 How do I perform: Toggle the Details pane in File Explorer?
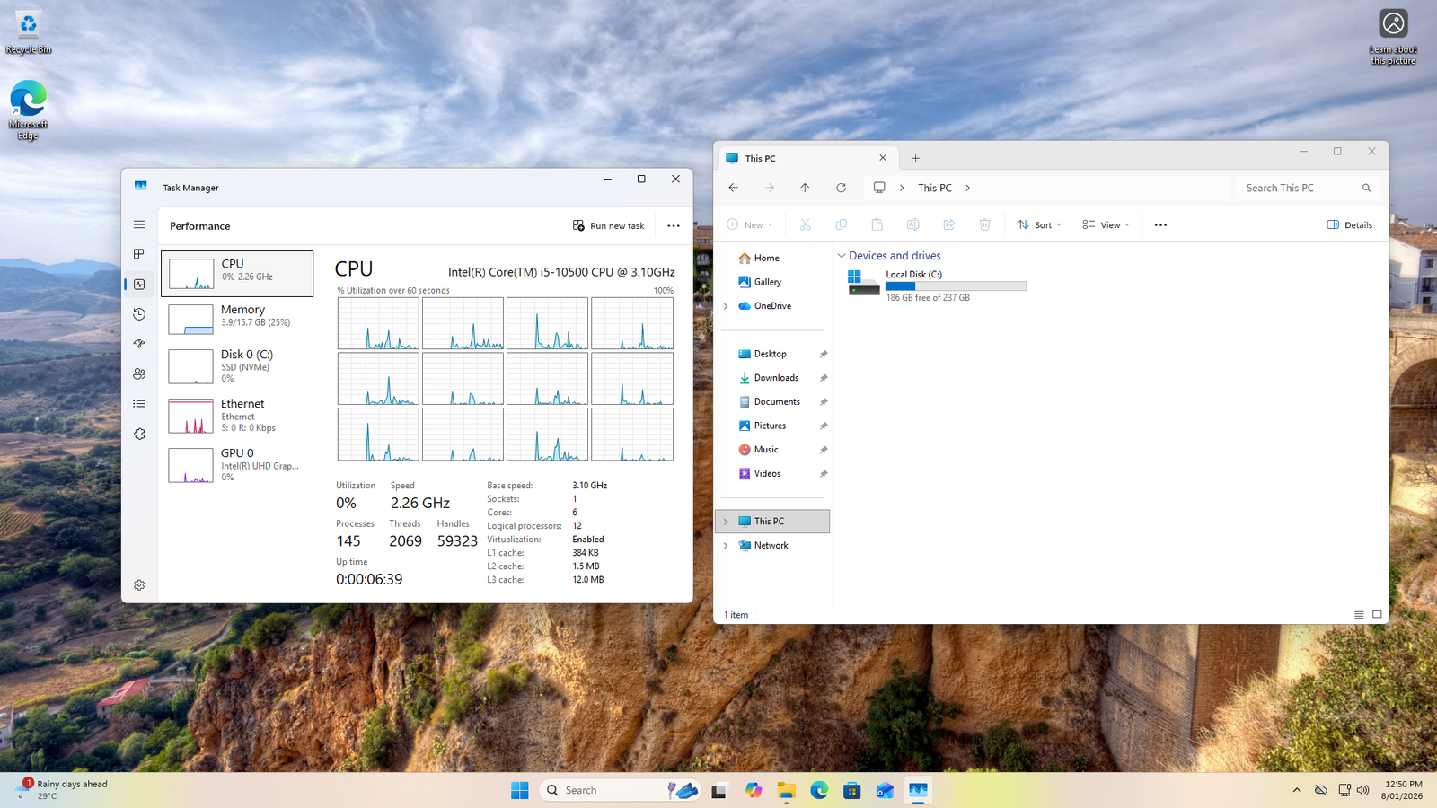[x=1349, y=225]
